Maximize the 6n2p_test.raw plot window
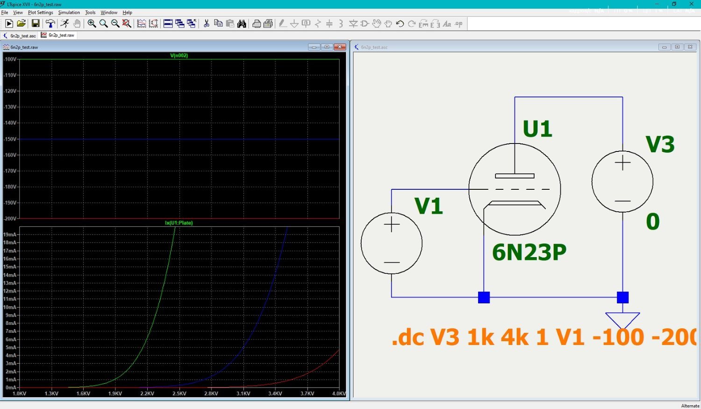The image size is (701, 409). coord(327,47)
